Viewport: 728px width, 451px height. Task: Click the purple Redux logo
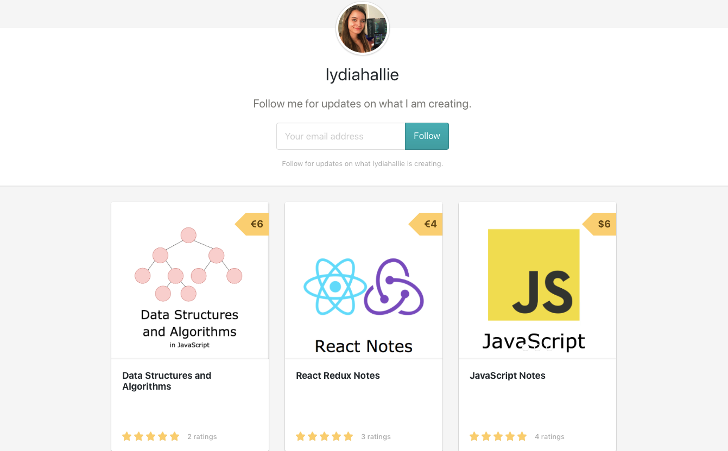[394, 287]
